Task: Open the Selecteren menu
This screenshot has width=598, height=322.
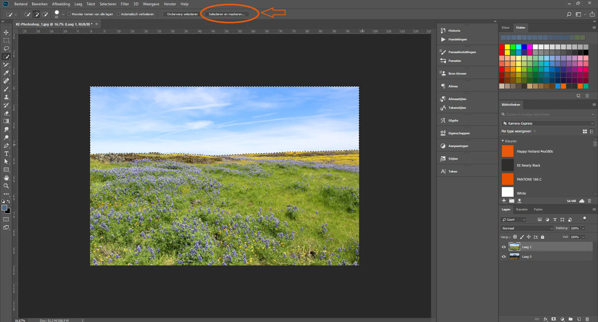Action: point(108,4)
